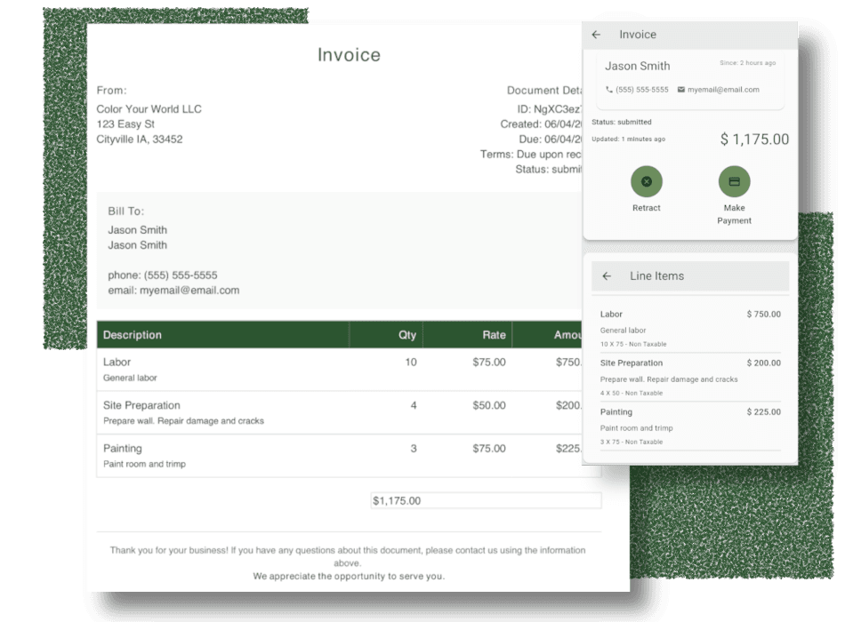The width and height of the screenshot is (845, 622).
Task: Click the invoice total field showing $1,175.00
Action: click(x=486, y=500)
